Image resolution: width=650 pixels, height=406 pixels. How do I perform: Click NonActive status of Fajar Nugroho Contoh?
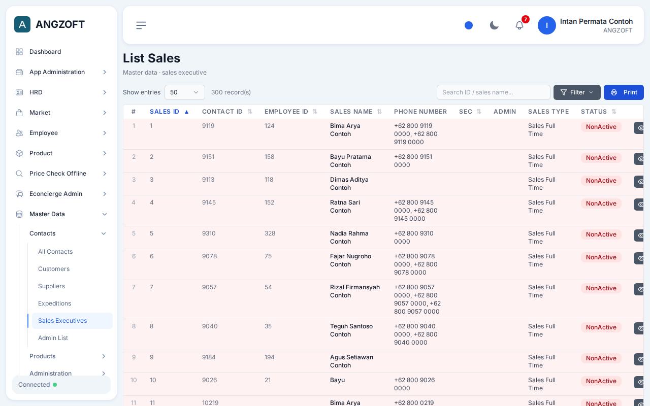601,257
